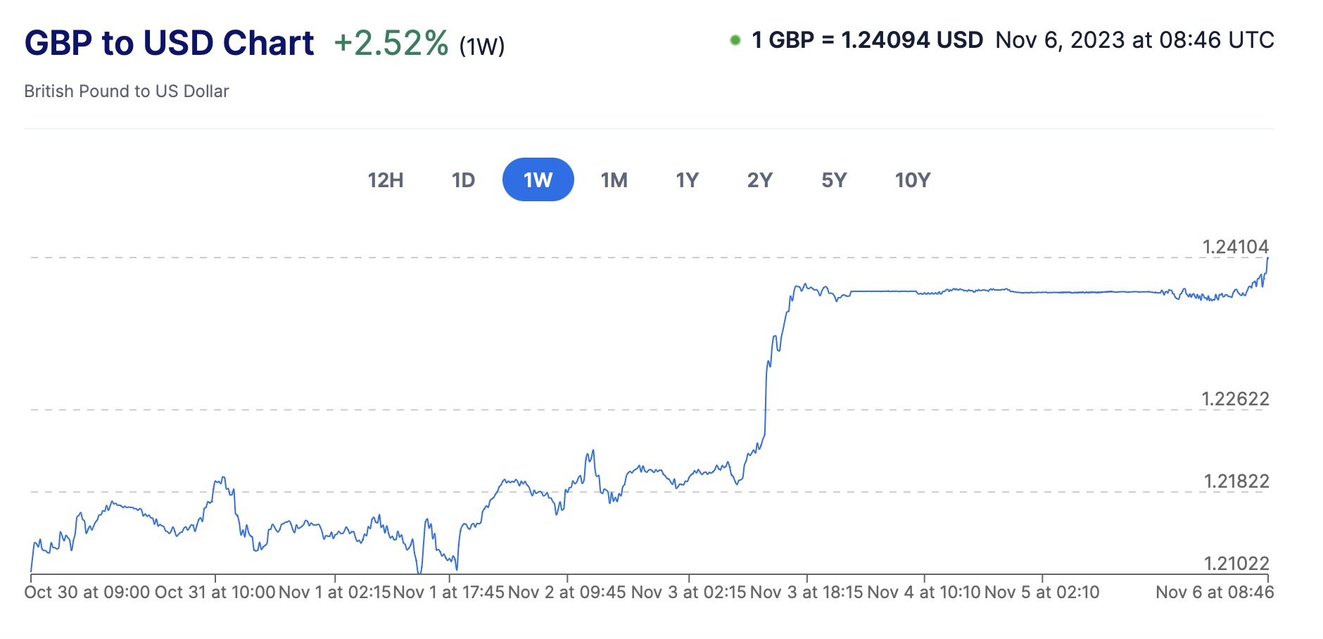The width and height of the screenshot is (1323, 639).
Task: Click the GBP to USD Chart title
Action: click(x=169, y=43)
